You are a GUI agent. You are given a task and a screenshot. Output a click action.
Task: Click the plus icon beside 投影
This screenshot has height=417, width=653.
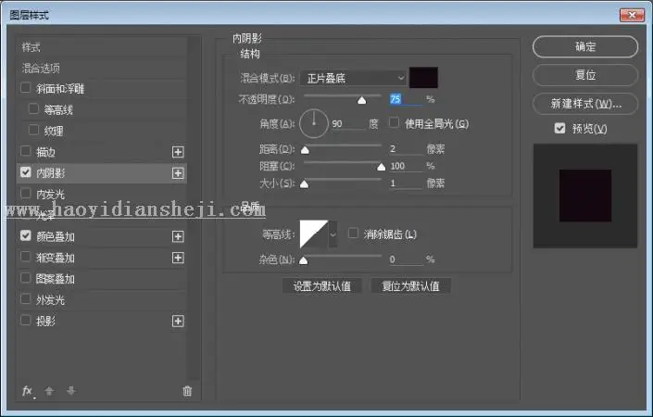point(178,322)
